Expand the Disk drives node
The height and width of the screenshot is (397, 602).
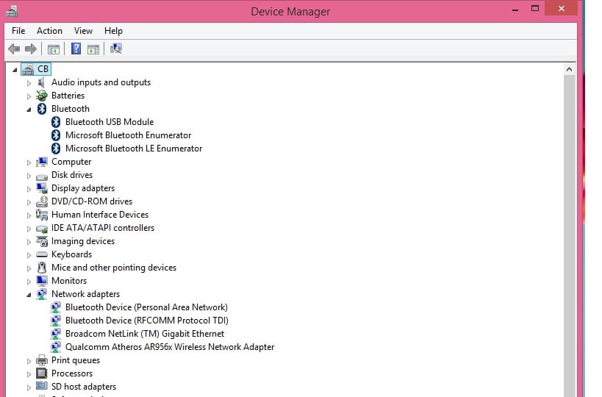tap(29, 176)
